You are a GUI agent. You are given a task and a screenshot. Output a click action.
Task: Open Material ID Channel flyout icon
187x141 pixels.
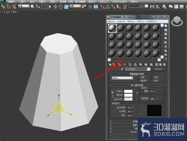coord(146,65)
